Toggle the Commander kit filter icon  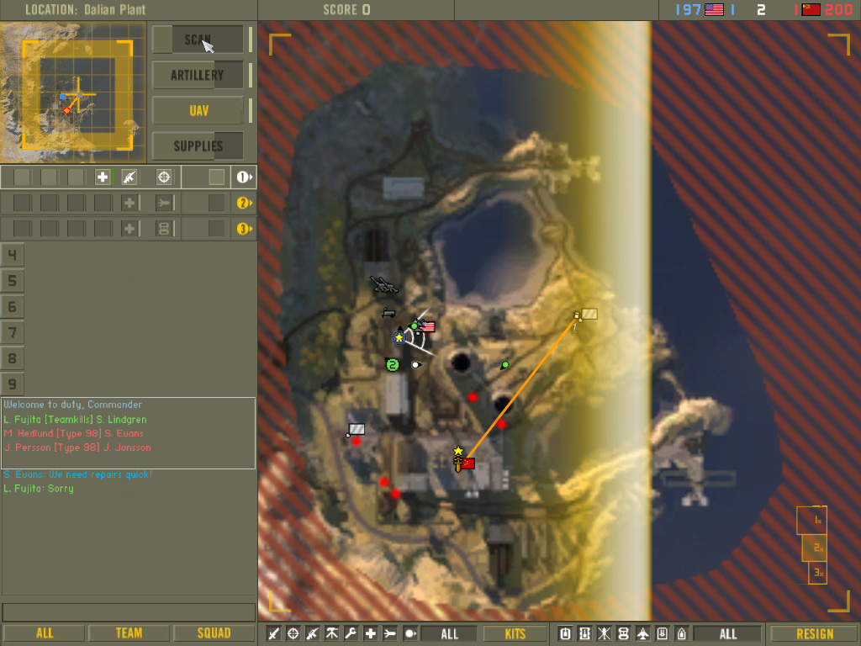click(410, 634)
